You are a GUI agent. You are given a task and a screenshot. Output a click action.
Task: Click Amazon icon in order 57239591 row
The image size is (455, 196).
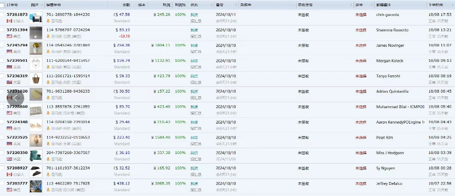48,67
